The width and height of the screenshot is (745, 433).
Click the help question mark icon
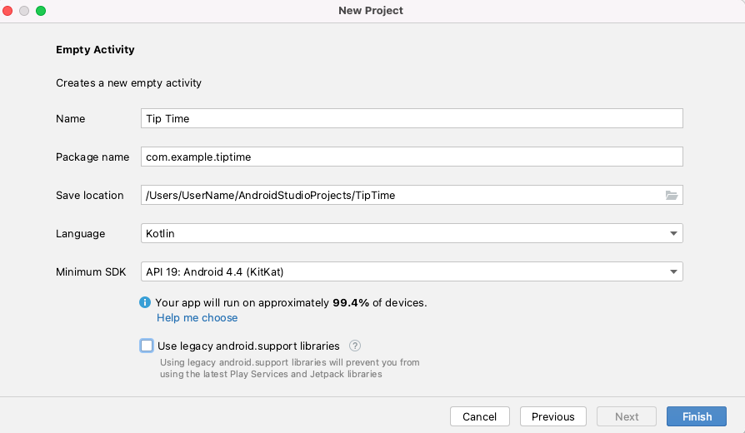pos(355,346)
